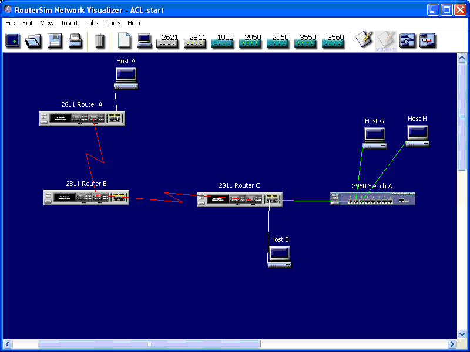Open the Edit menu
The image size is (470, 352).
(28, 23)
